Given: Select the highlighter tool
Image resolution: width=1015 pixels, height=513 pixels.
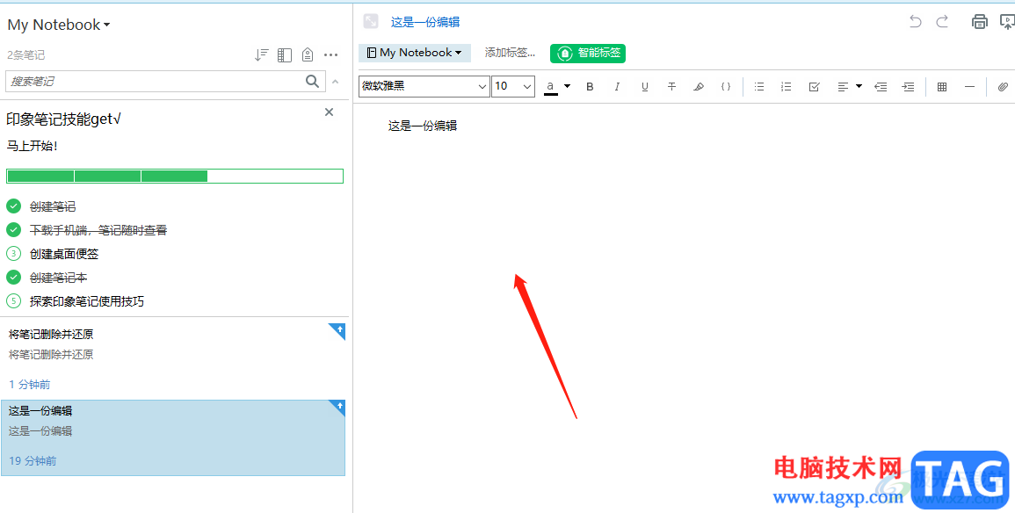Looking at the screenshot, I should click(x=699, y=87).
